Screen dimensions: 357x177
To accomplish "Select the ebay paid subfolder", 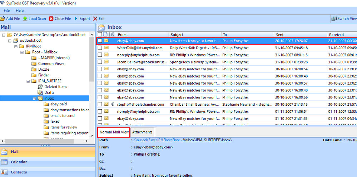I will coord(59,104).
